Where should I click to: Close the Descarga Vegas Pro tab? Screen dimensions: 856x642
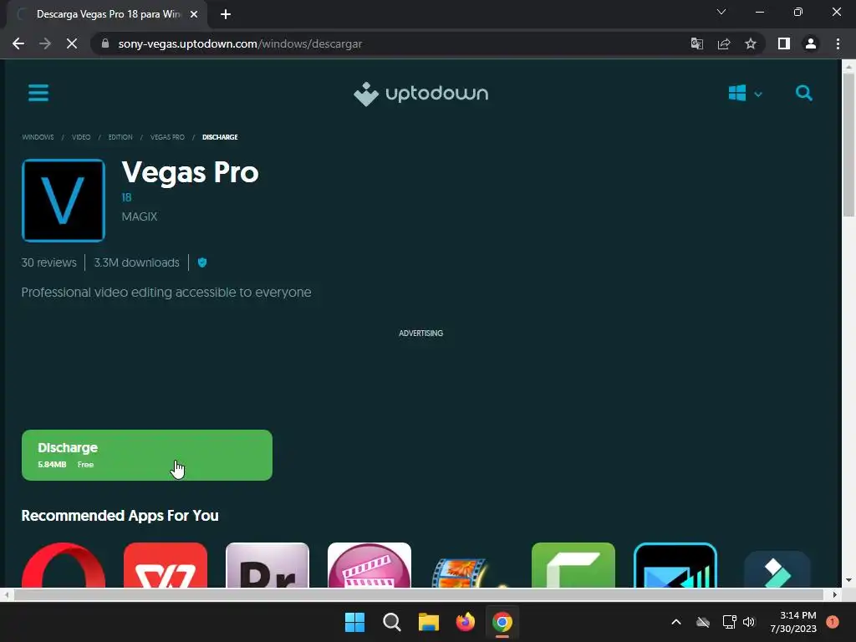193,14
